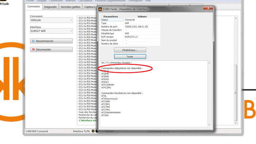Click the ATIB48 command line
The width and height of the screenshot is (256, 144).
point(105,74)
